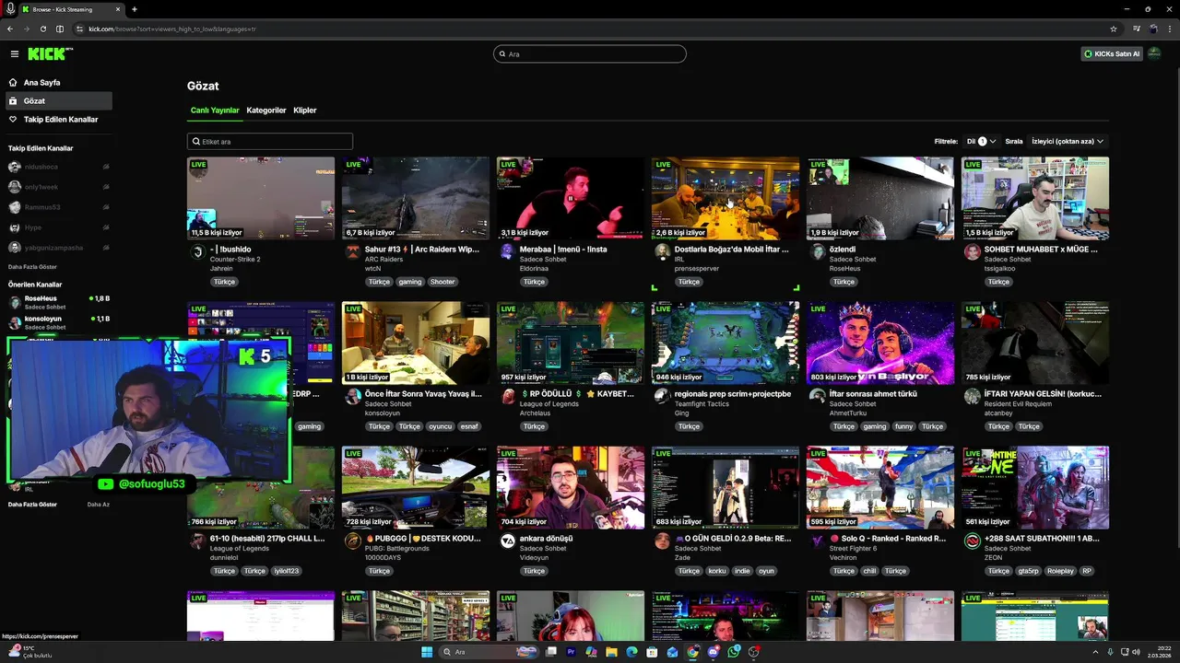Click the Eldorinaa channel avatar
1180x663 pixels.
pyautogui.click(x=507, y=252)
